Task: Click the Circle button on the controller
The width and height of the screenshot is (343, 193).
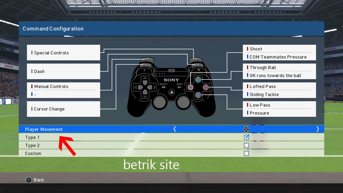Action: coord(206,87)
